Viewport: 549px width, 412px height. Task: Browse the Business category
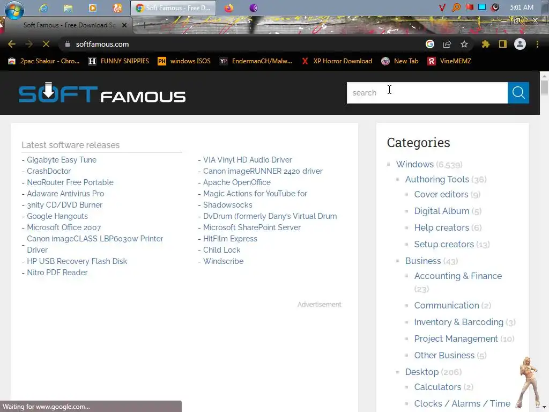423,261
